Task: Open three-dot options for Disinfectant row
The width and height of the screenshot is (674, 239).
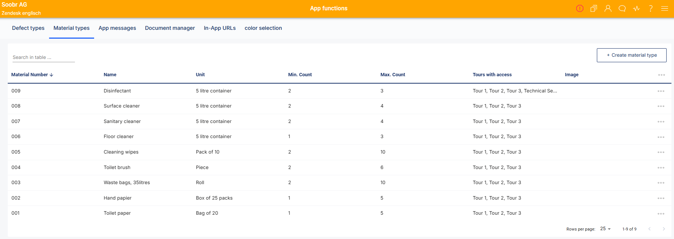Action: 661,91
